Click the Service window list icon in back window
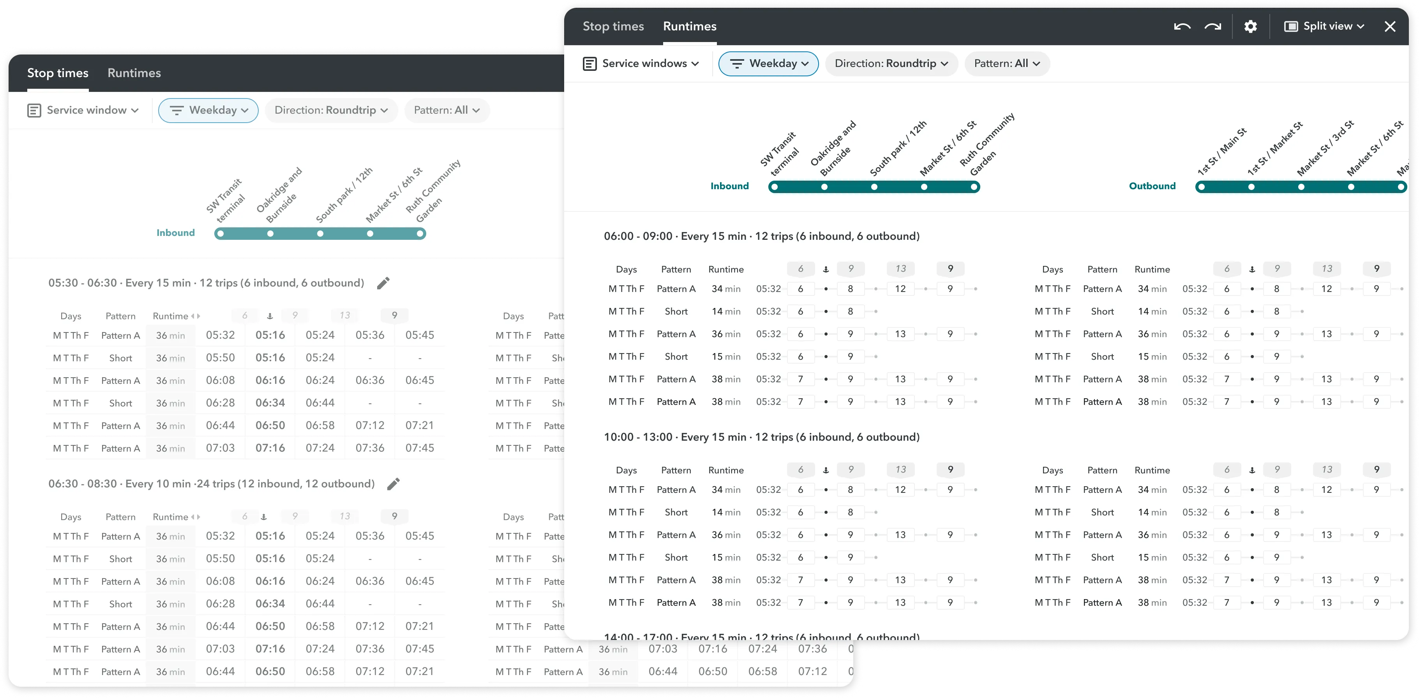 click(34, 111)
